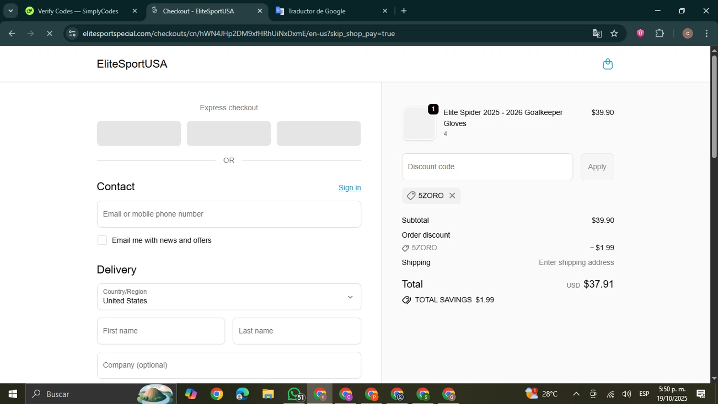Image resolution: width=718 pixels, height=404 pixels.
Task: Open the Windows Start menu
Action: (13, 394)
